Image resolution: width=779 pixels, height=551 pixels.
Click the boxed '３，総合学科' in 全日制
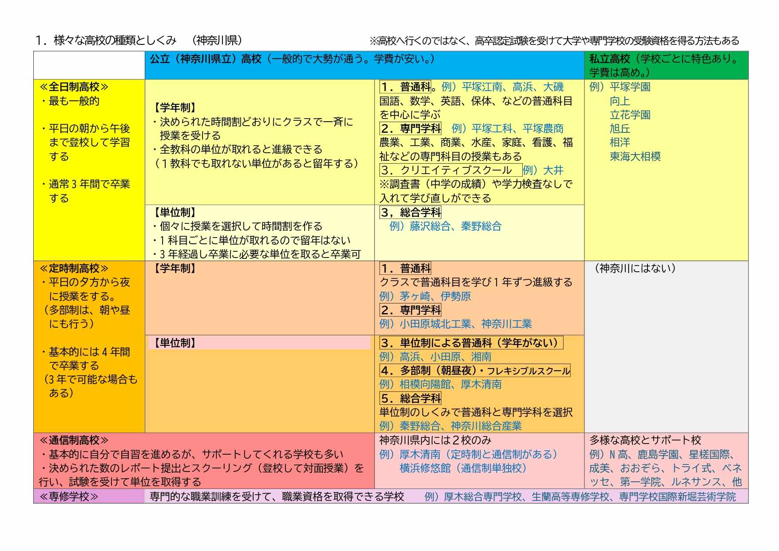(410, 212)
